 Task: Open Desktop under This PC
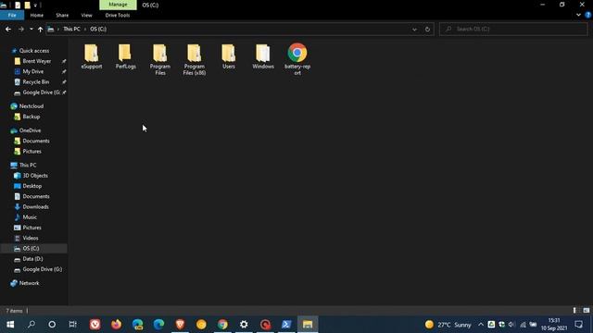coord(32,186)
